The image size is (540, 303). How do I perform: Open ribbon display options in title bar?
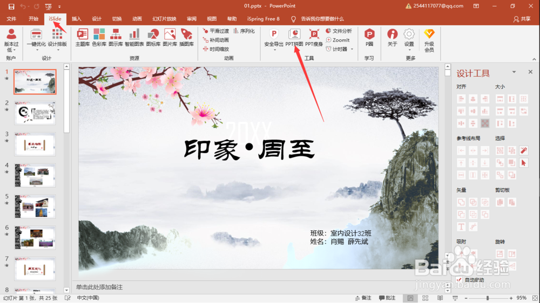[476, 6]
